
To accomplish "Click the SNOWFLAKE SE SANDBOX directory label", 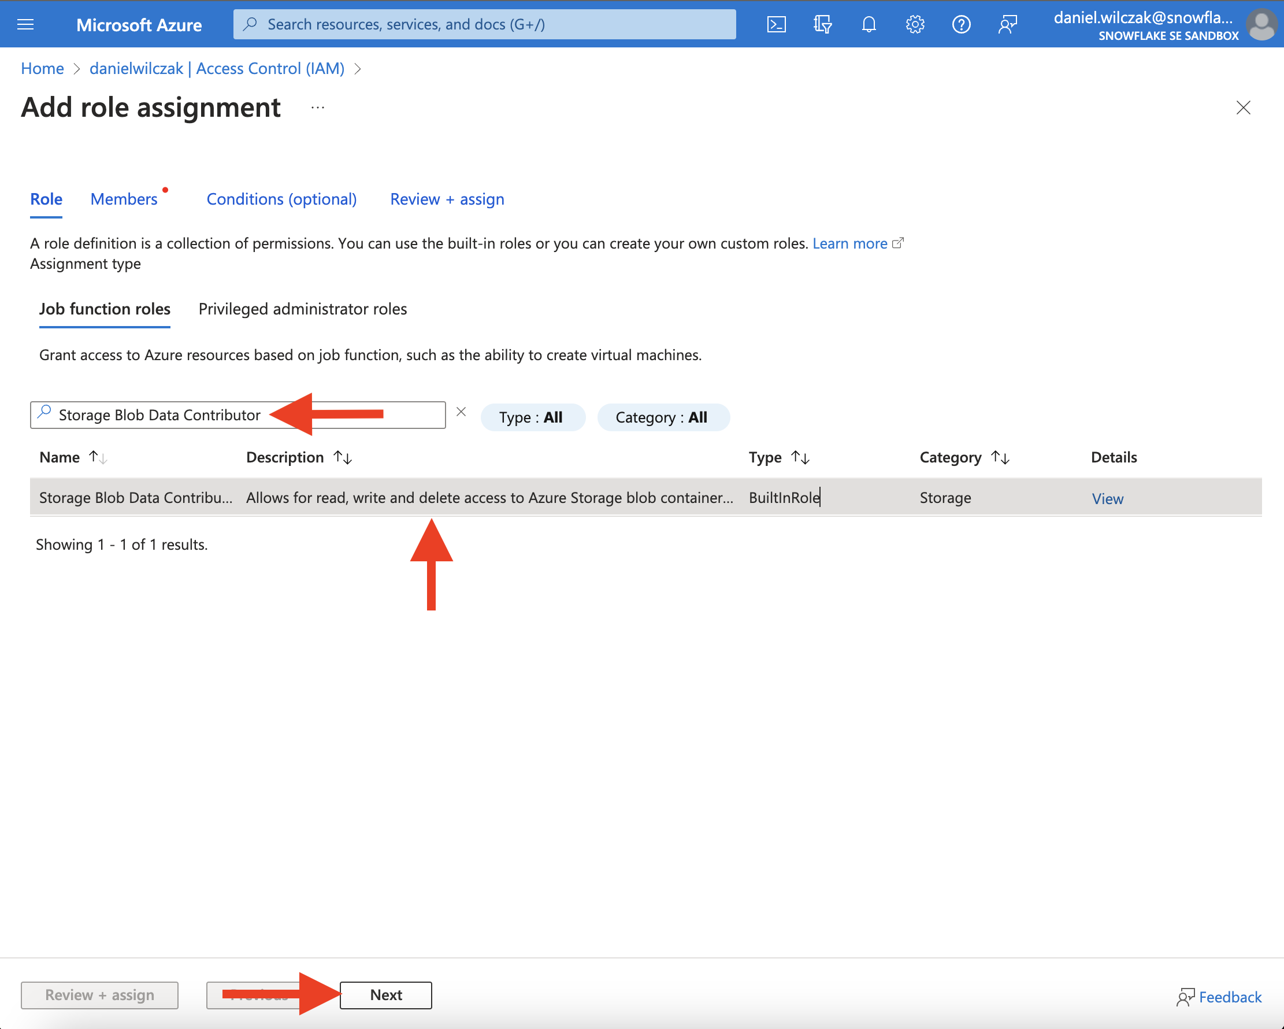I will pos(1168,36).
